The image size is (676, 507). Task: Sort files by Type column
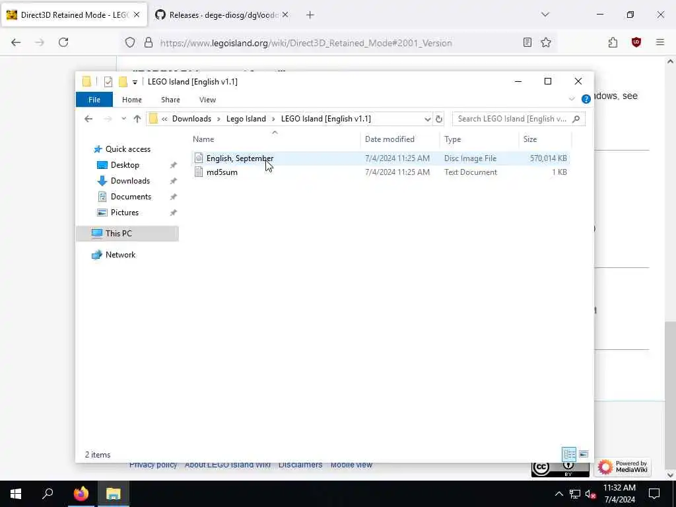click(x=452, y=139)
